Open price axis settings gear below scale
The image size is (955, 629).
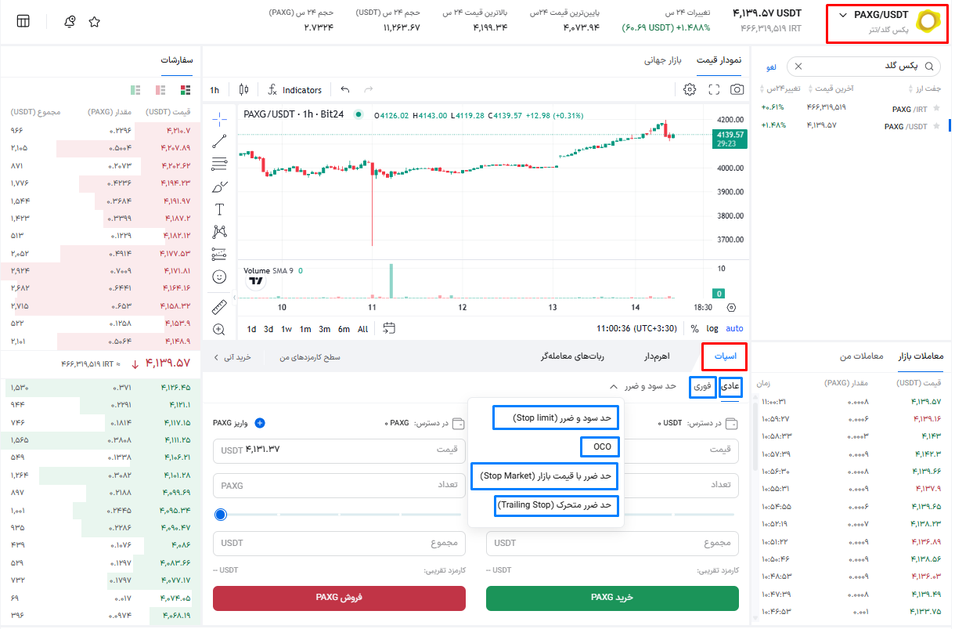pyautogui.click(x=731, y=307)
